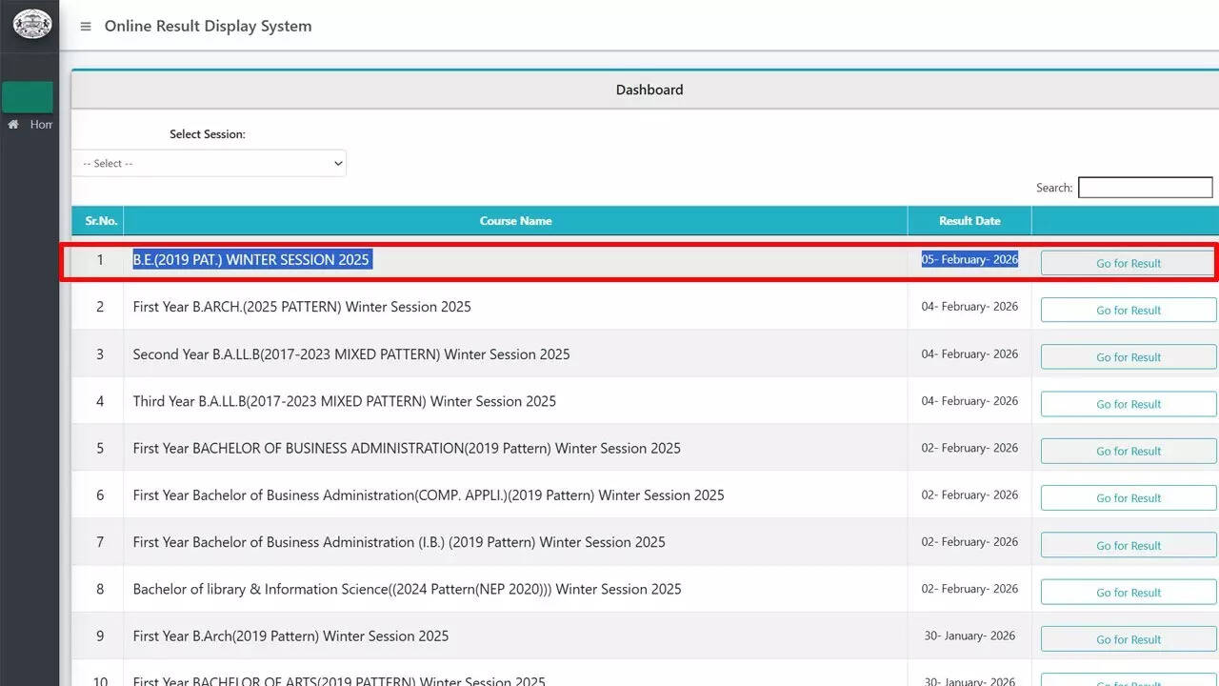Click the green highlighted sidebar menu item
1219x686 pixels.
click(28, 97)
